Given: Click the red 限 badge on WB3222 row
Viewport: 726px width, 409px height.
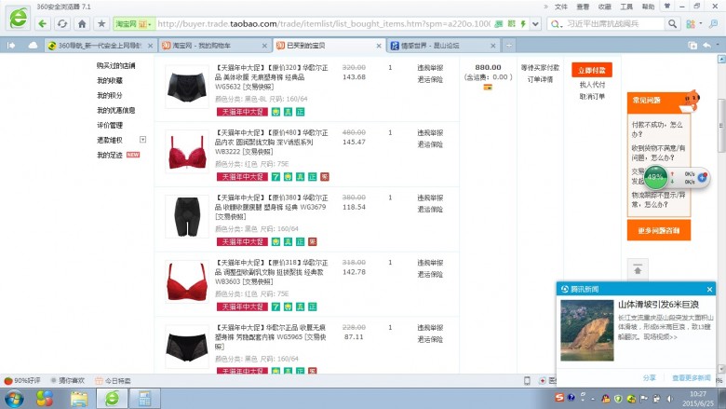Looking at the screenshot, I should click(325, 177).
